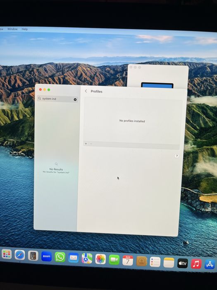This screenshot has height=290, width=217.
Task: Click the Profiles pane title
Action: [96, 92]
